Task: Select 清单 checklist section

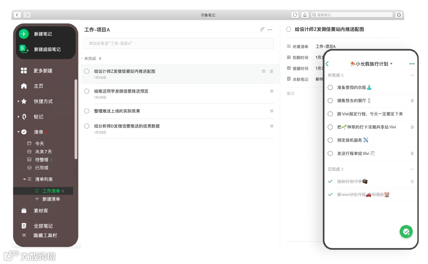Action: tap(38, 132)
